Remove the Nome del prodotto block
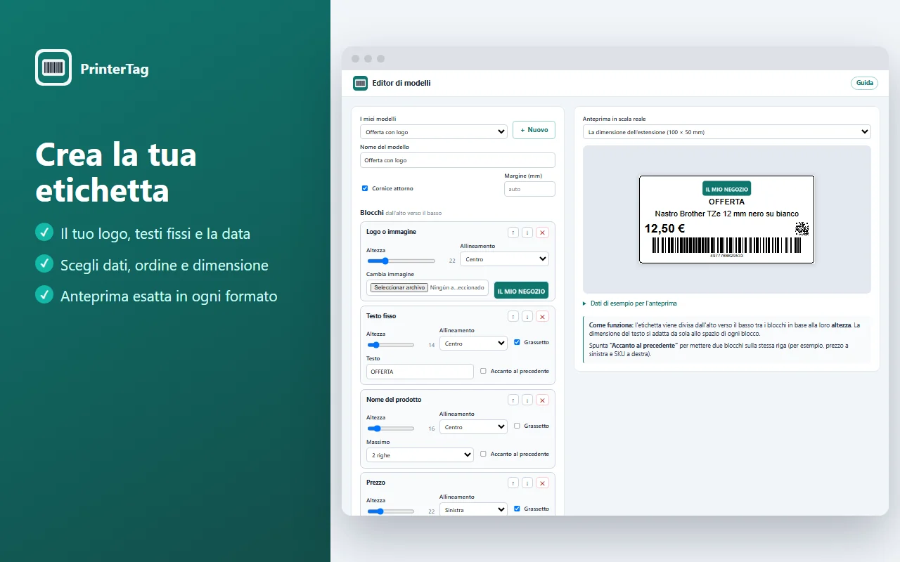Image resolution: width=900 pixels, height=562 pixels. click(x=542, y=400)
